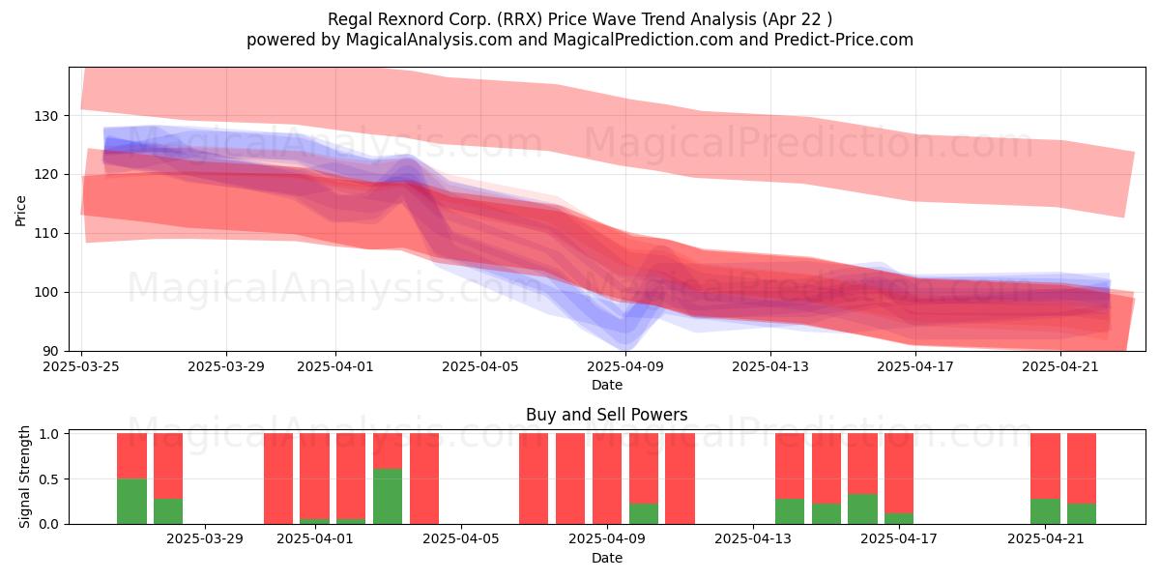Click the 'Price' y-axis label

pyautogui.click(x=20, y=209)
